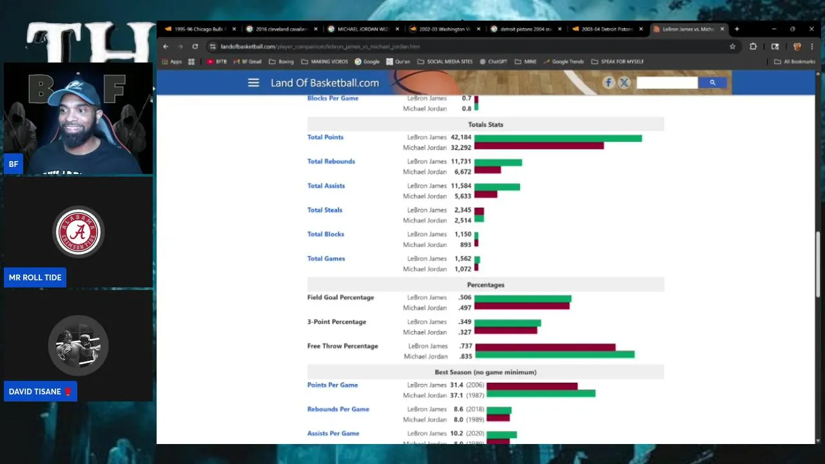Image resolution: width=825 pixels, height=464 pixels.
Task: View site information icon in address bar
Action: (212, 46)
